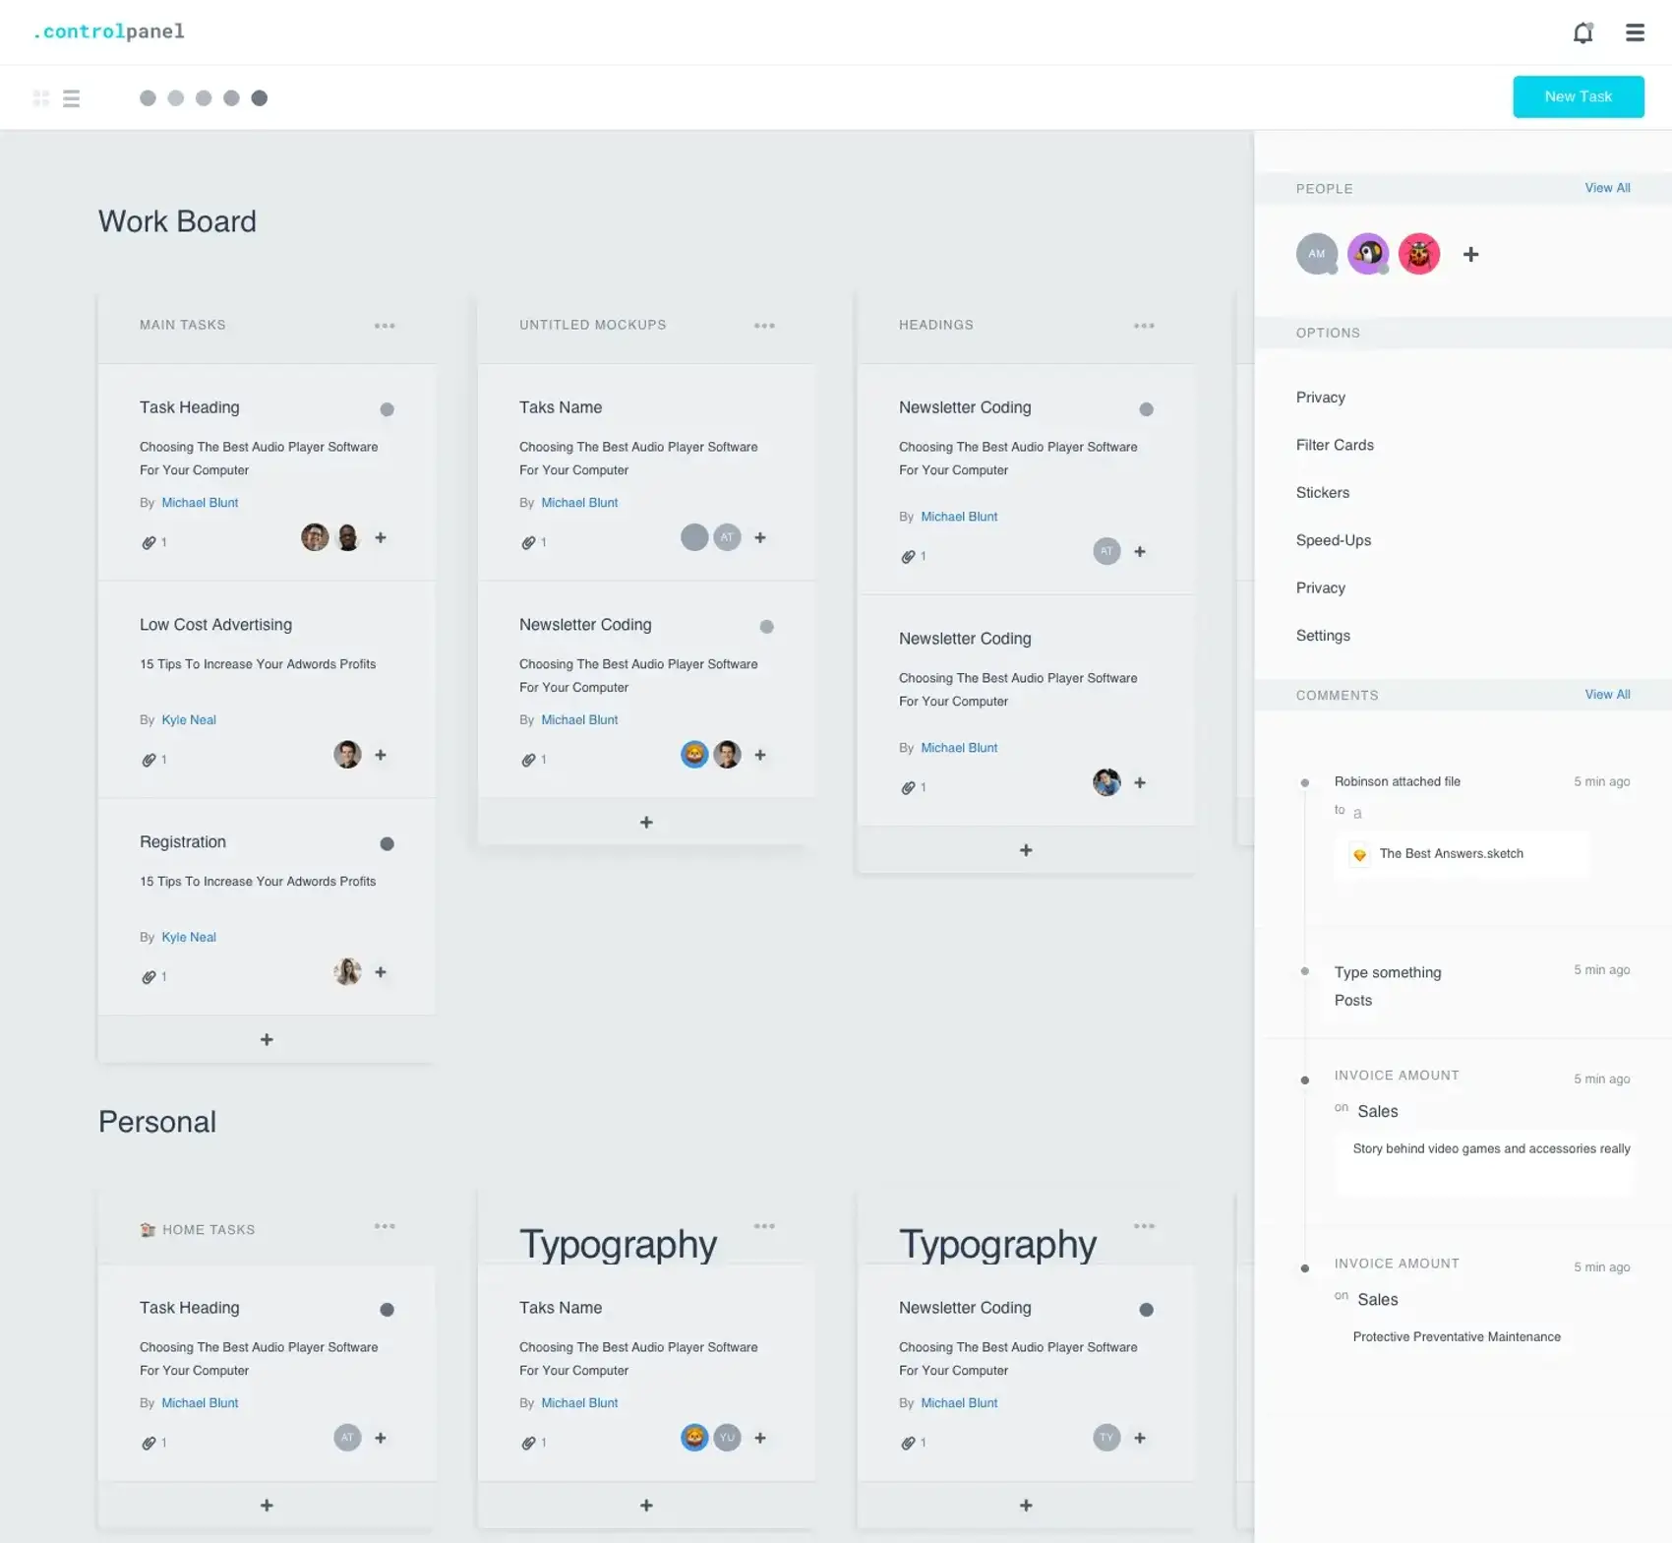Switch to list view layout

(71, 98)
